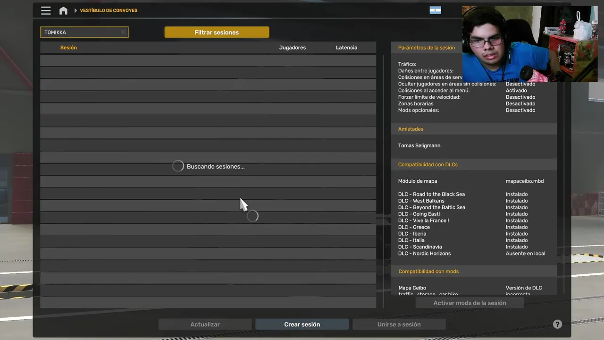Click DLC - Scandinavia row
Screen dimensions: 604x340
420,247
